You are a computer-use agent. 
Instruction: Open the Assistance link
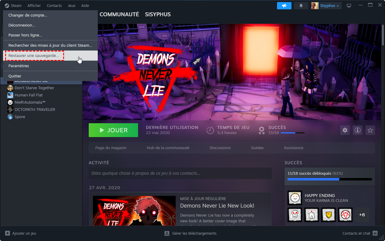294,148
